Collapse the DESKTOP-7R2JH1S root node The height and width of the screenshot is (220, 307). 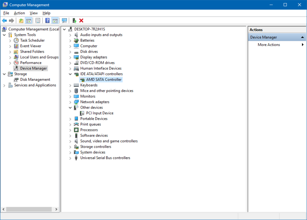64,30
